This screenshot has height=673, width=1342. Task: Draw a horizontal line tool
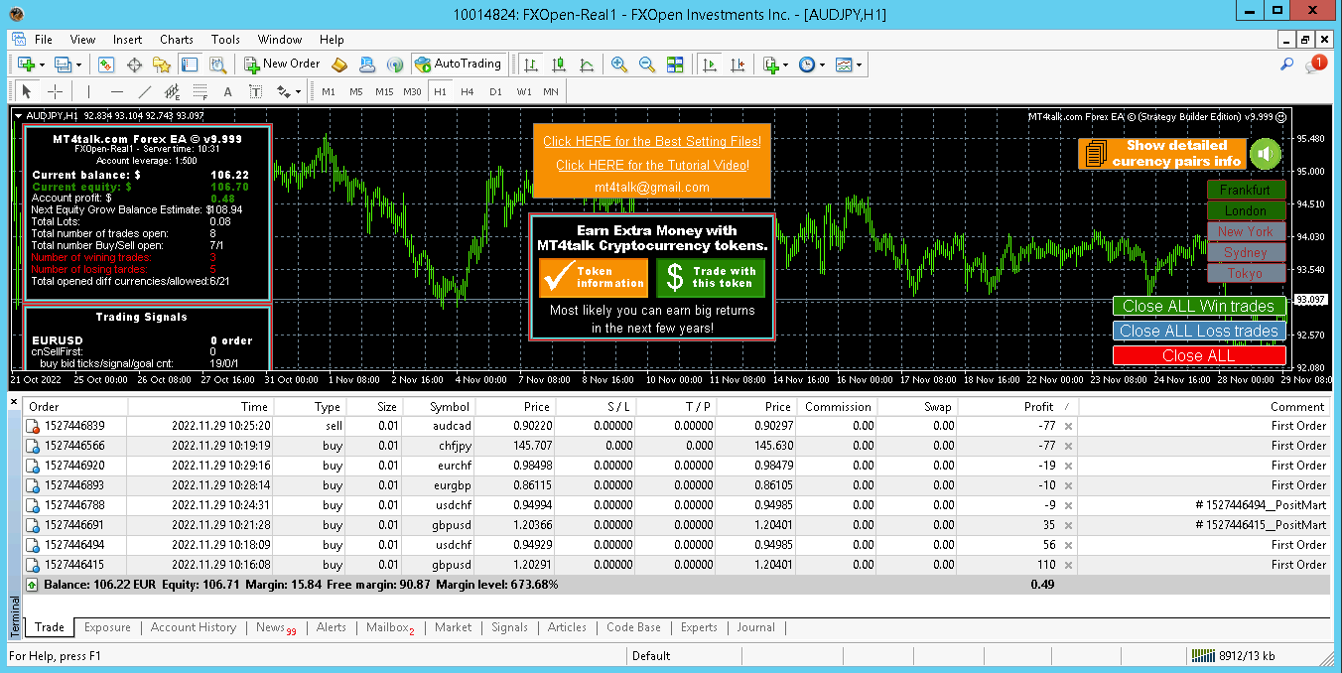116,91
